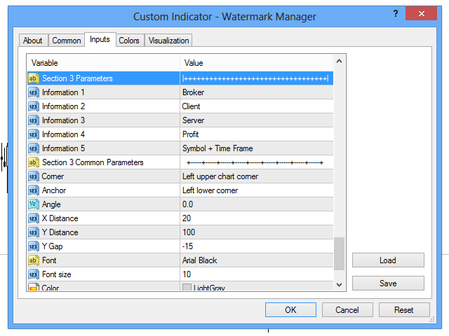Click the enum icon next to Corner
Image resolution: width=449 pixels, height=336 pixels.
34,176
